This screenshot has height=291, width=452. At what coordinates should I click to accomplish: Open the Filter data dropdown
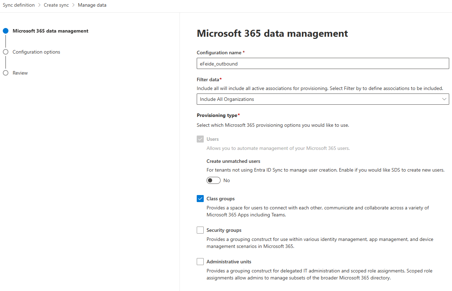click(x=323, y=99)
